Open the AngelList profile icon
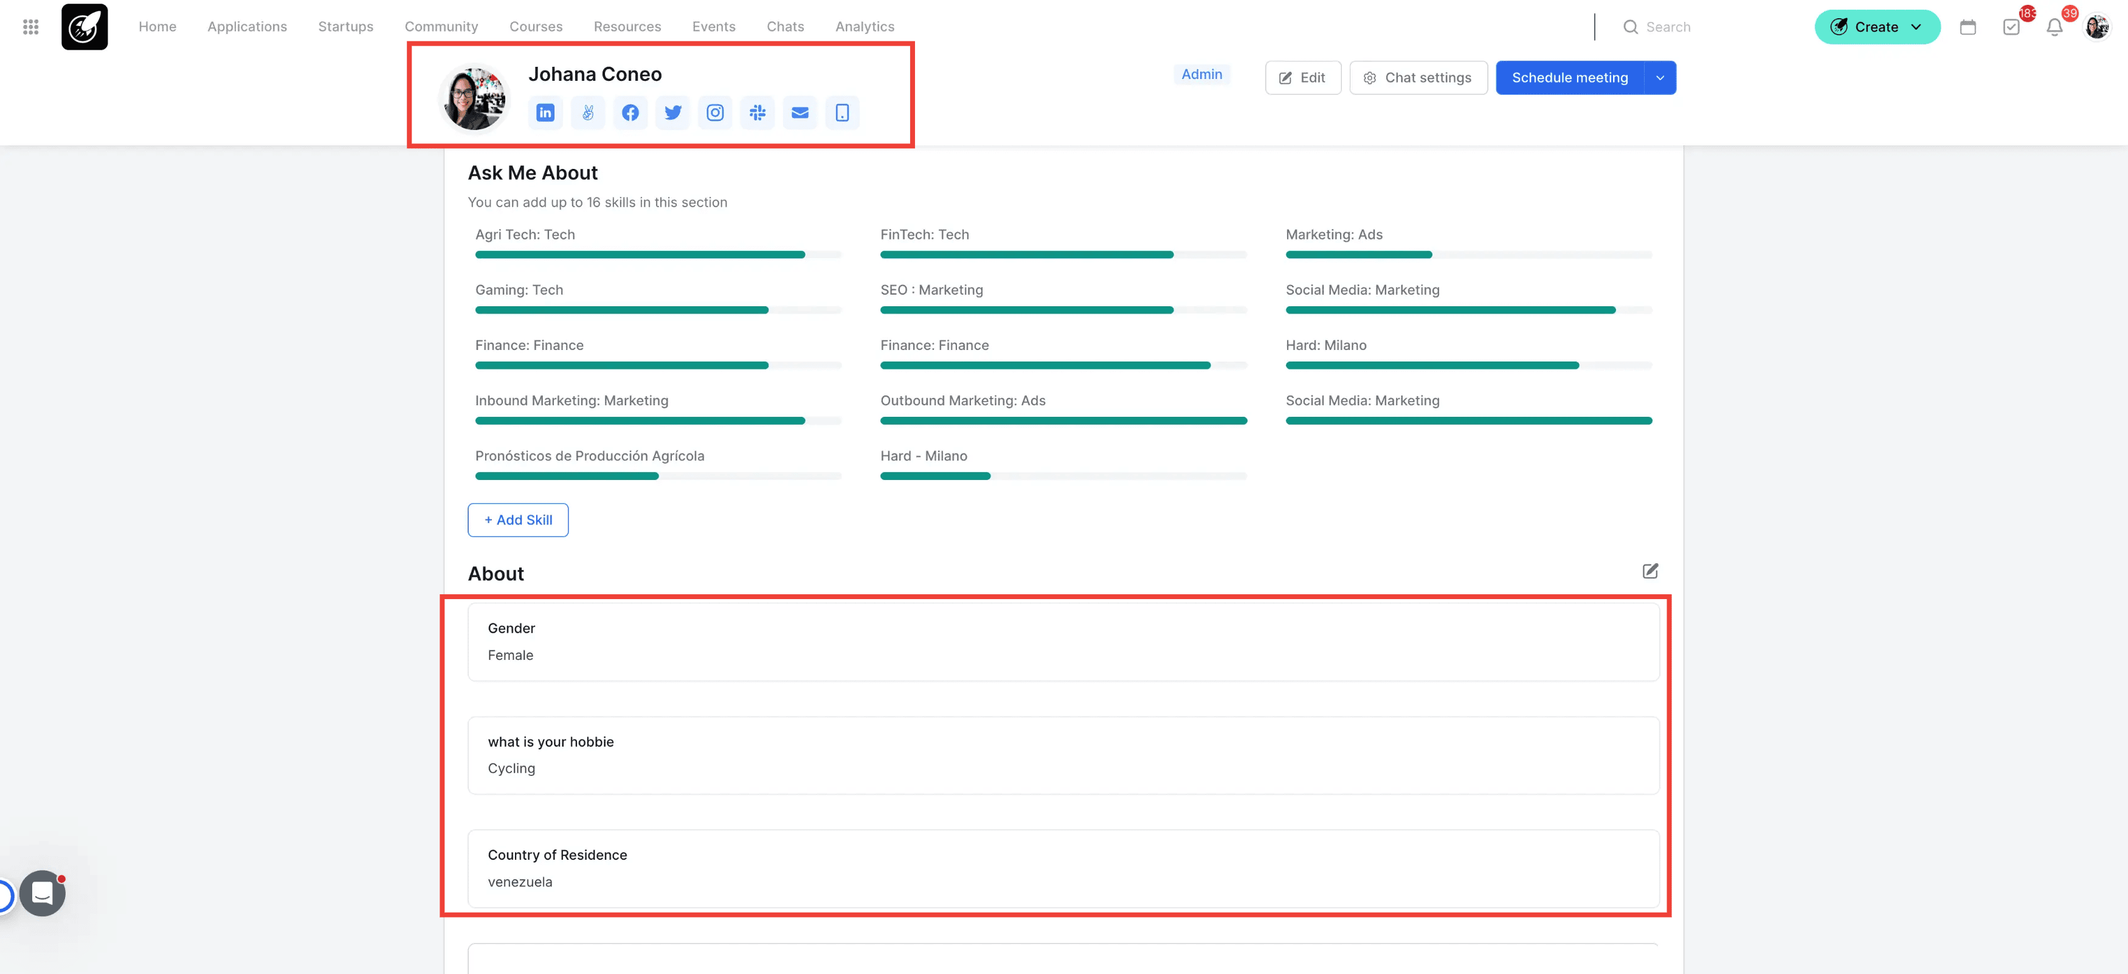 pyautogui.click(x=588, y=113)
